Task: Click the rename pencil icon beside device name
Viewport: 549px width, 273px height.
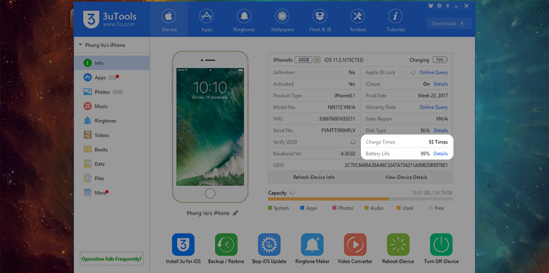Action: click(236, 213)
